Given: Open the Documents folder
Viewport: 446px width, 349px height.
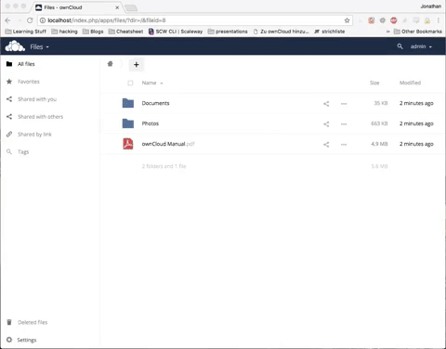Looking at the screenshot, I should tap(155, 103).
